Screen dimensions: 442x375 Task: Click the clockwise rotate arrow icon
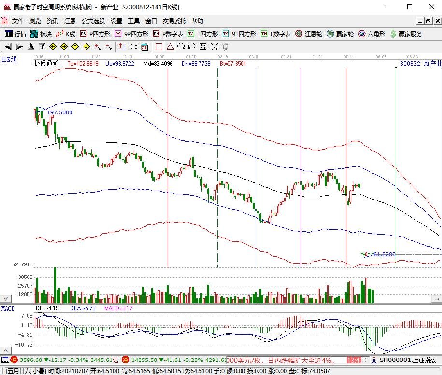pyautogui.click(x=181, y=47)
